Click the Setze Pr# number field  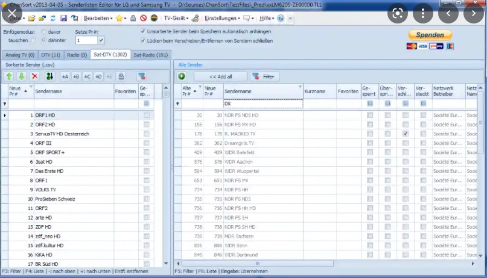[87, 40]
